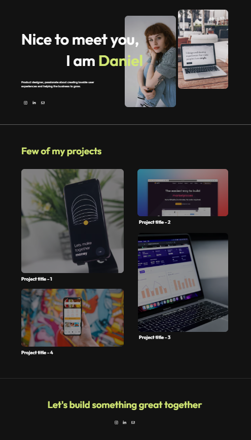Viewport: 251px width, 440px height.
Task: Click the green 'Daniel' name text
Action: tap(121, 60)
